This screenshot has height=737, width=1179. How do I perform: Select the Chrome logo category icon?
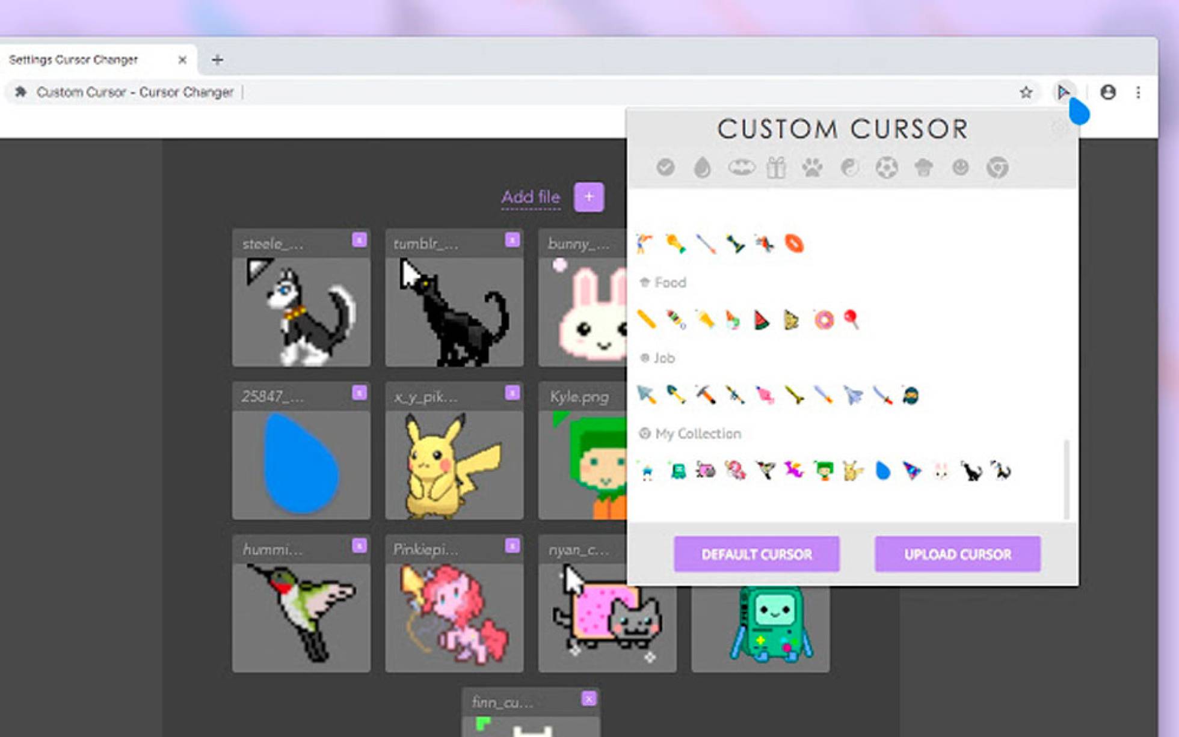tap(997, 167)
